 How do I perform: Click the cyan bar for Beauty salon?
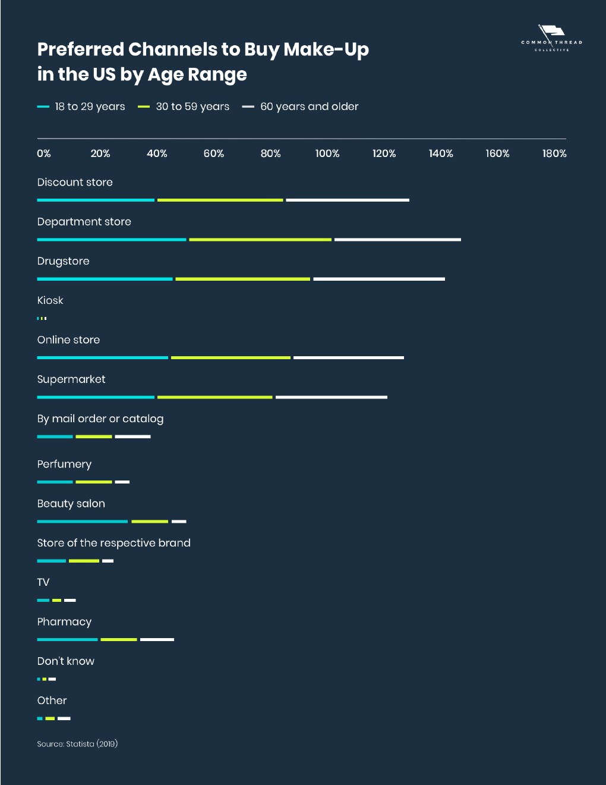(x=83, y=522)
